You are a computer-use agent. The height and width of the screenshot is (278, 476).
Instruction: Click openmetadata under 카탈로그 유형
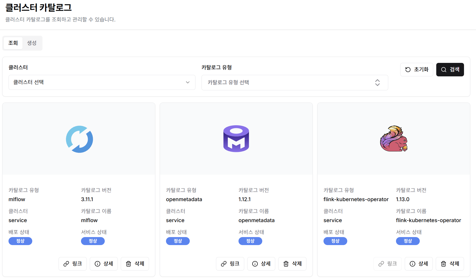click(184, 199)
